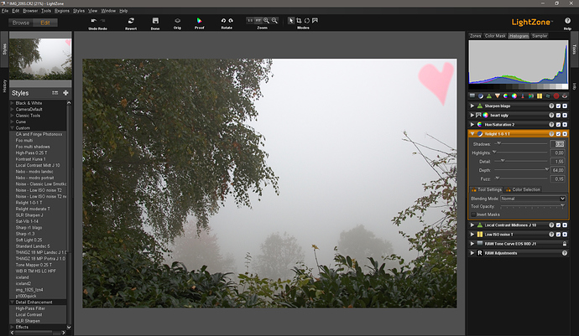The width and height of the screenshot is (579, 336).
Task: Apply the Tone Mapper 0.25 T style
Action: click(34, 265)
